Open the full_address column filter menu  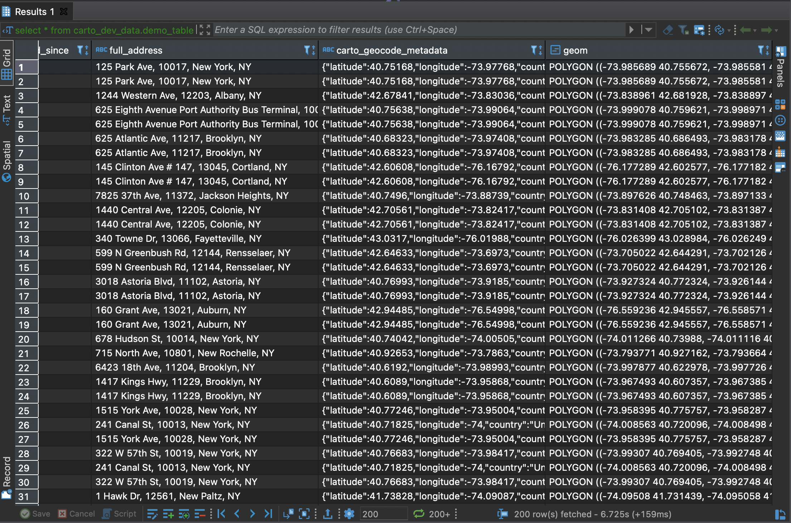307,50
